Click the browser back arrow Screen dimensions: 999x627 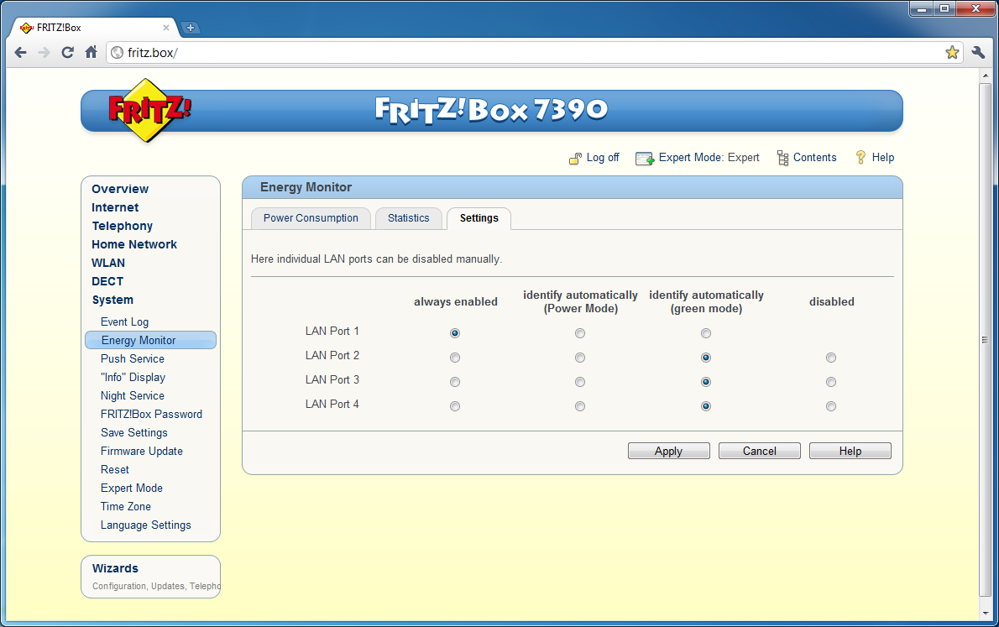tap(20, 52)
